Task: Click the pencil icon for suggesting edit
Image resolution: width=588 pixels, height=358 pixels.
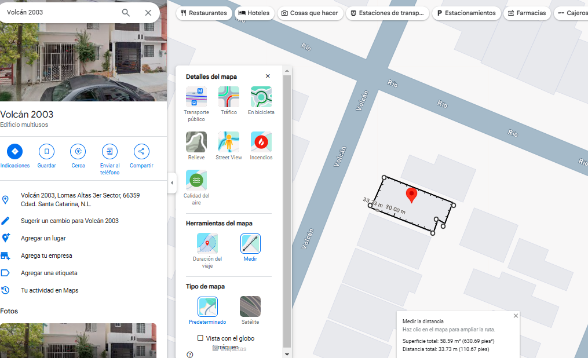Action: click(x=5, y=221)
